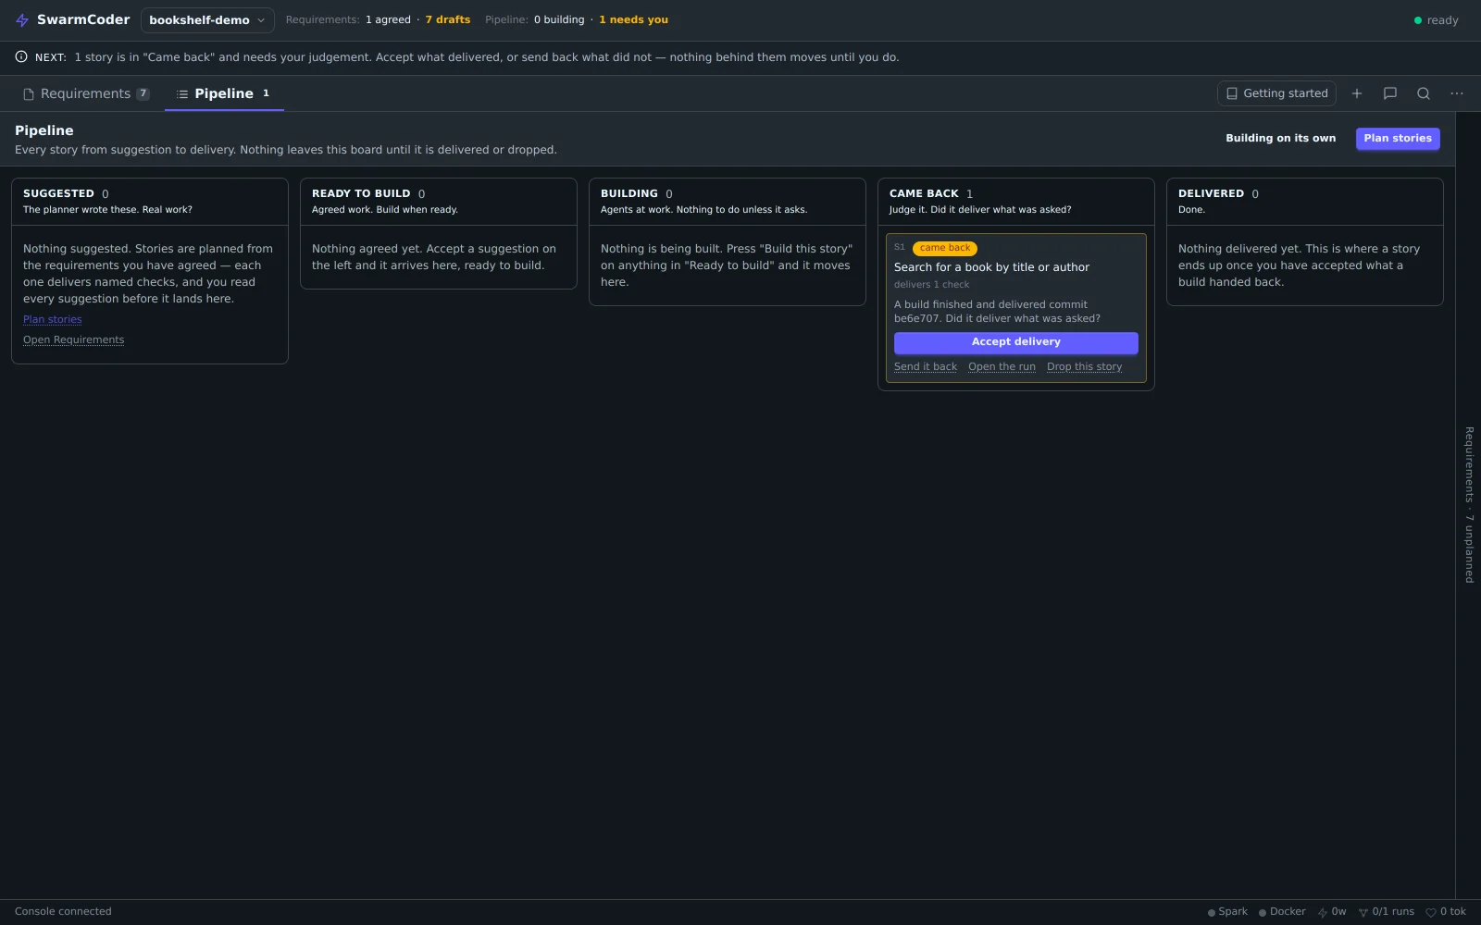The width and height of the screenshot is (1481, 925).
Task: Open Requirements link in Suggested column
Action: point(74,340)
